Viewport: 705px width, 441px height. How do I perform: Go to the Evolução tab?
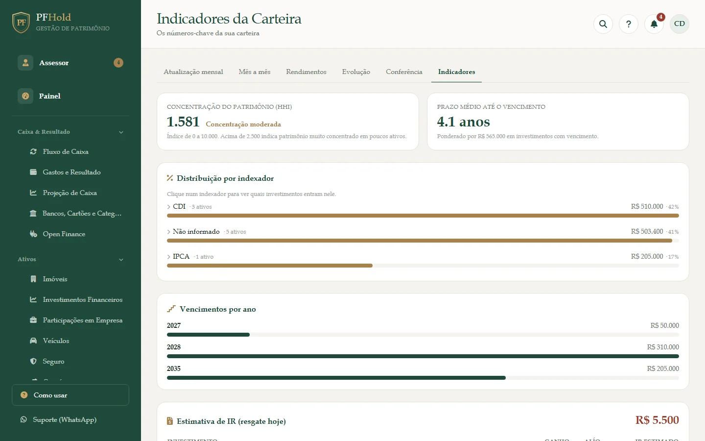356,72
